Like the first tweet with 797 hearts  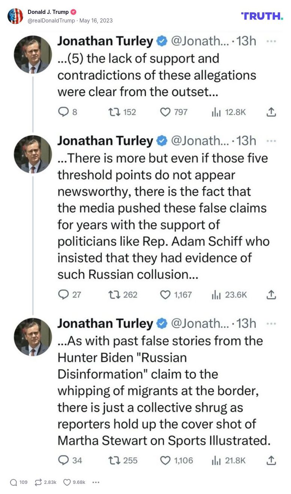tap(165, 112)
